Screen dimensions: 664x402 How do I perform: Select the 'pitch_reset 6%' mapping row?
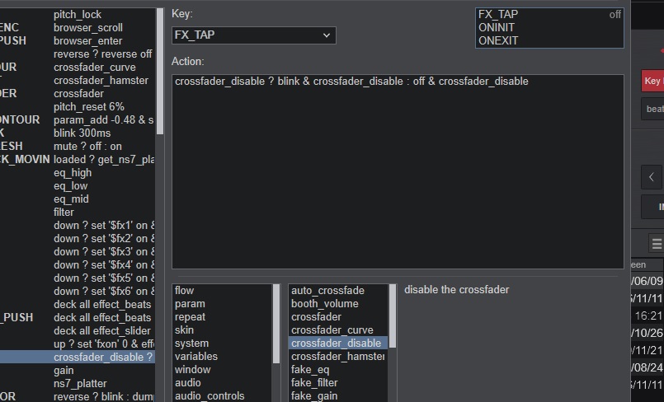coord(89,107)
